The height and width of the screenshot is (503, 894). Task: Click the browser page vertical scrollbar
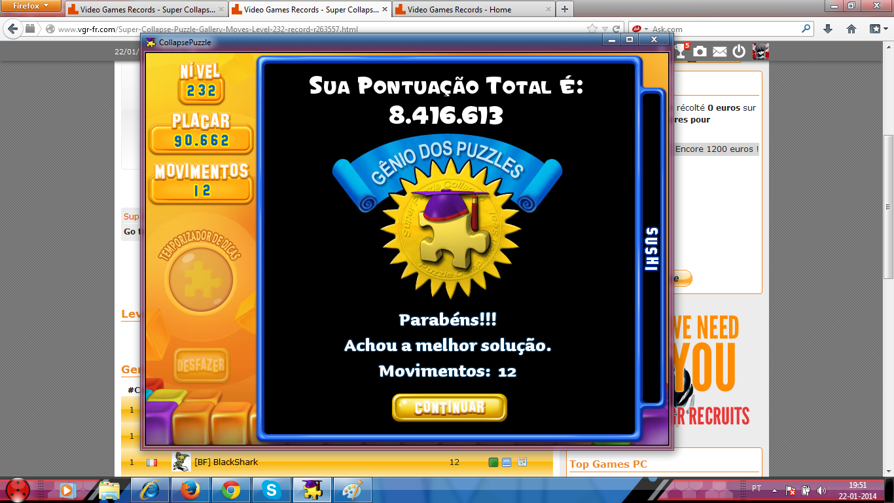(888, 196)
